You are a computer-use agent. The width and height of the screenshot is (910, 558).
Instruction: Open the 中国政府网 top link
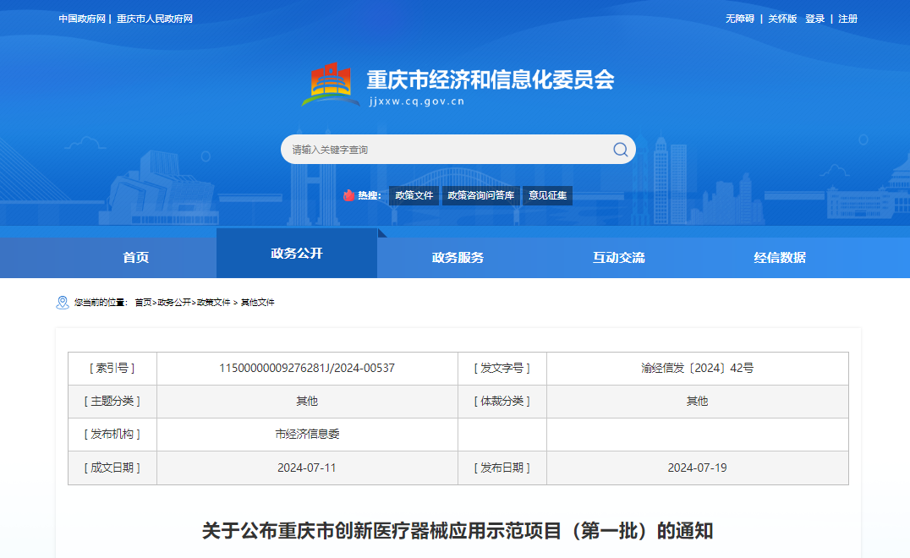tap(81, 19)
